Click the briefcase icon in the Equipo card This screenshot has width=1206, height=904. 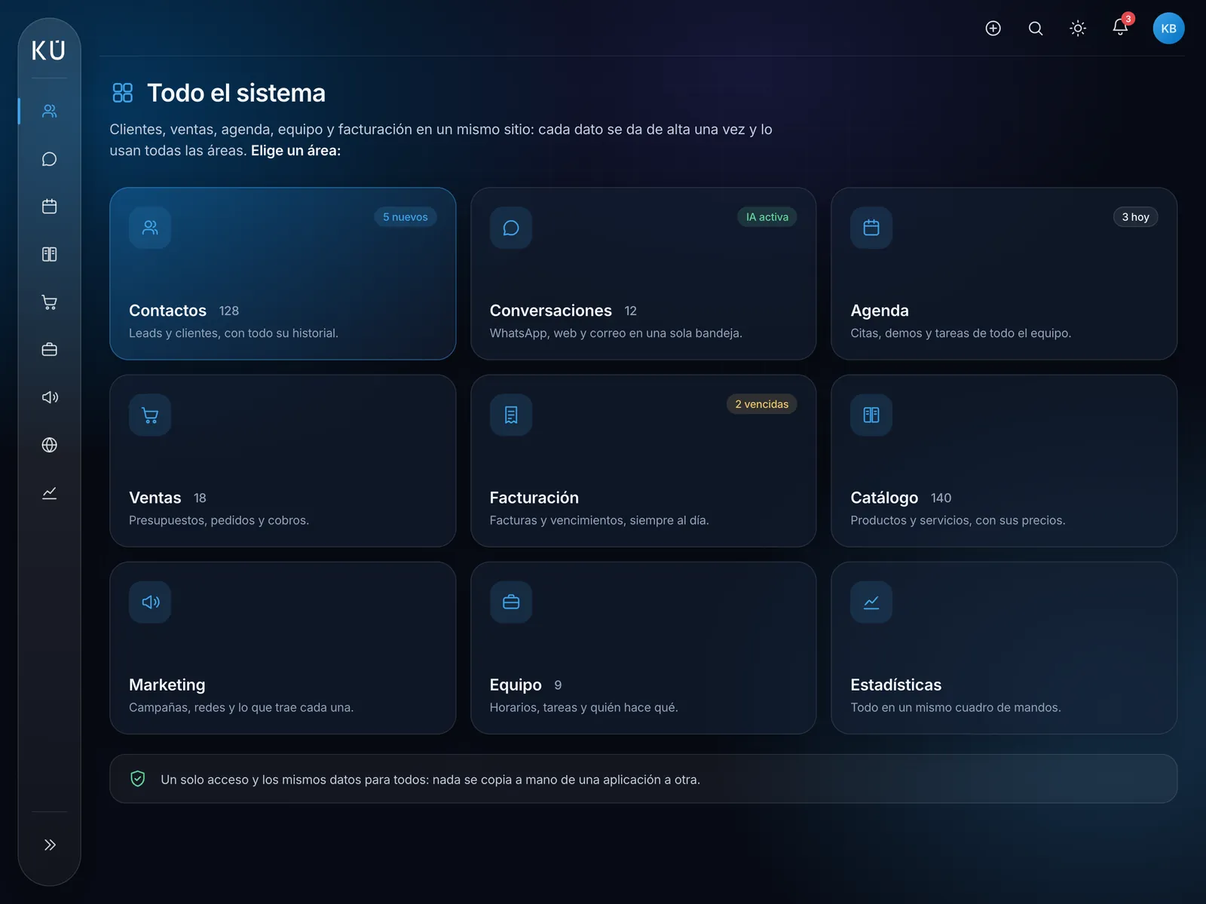[511, 602]
